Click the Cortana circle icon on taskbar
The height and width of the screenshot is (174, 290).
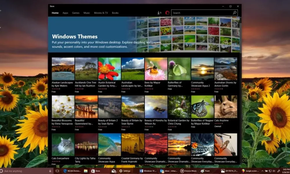[1, 171]
